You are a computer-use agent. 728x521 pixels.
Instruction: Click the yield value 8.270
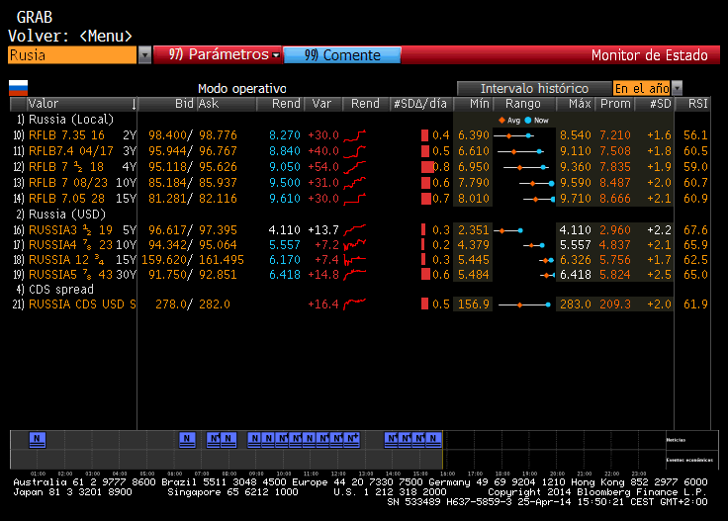click(x=285, y=135)
